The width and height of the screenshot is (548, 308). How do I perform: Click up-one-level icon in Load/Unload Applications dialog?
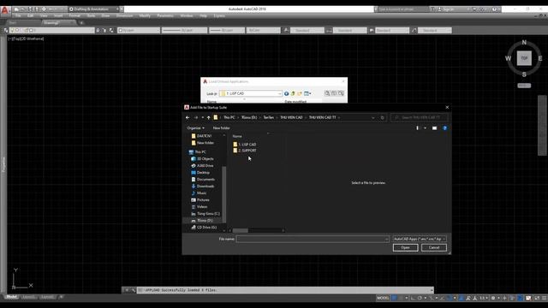[x=293, y=93]
